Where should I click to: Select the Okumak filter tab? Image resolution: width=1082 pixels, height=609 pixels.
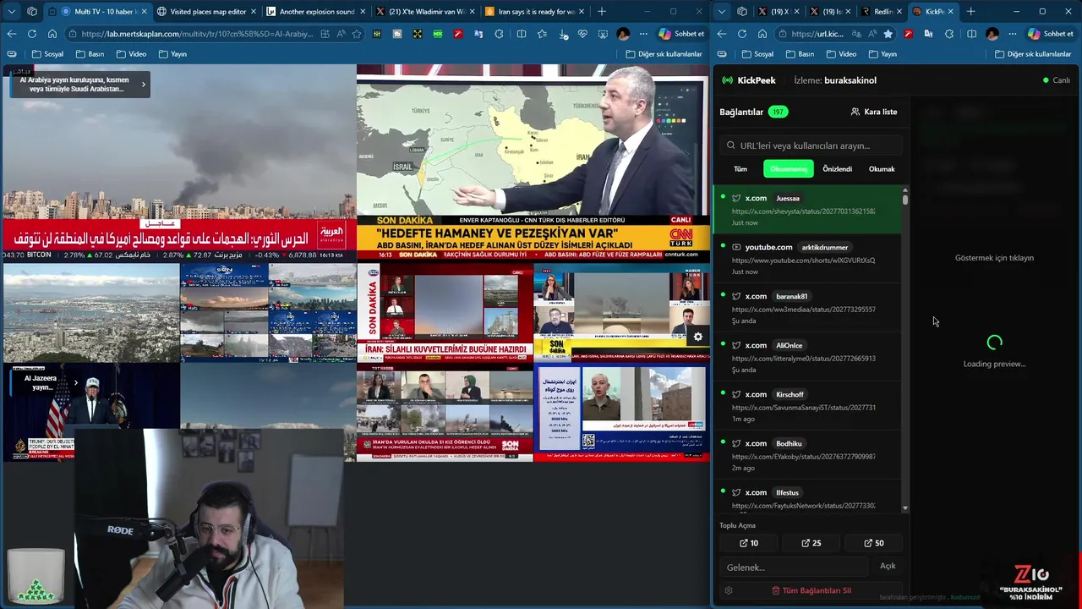(x=882, y=169)
